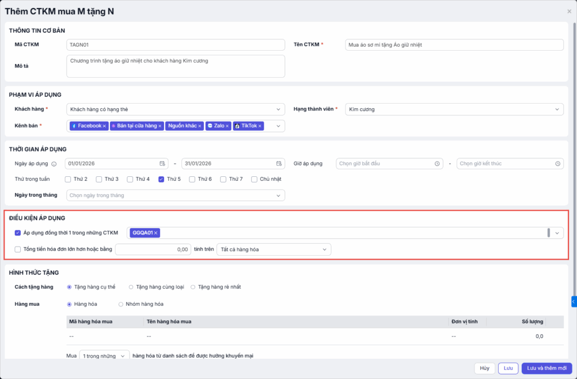Enable the Tổng tiền hóa đơn condition checkbox
Image resolution: width=577 pixels, height=379 pixels.
tap(17, 249)
